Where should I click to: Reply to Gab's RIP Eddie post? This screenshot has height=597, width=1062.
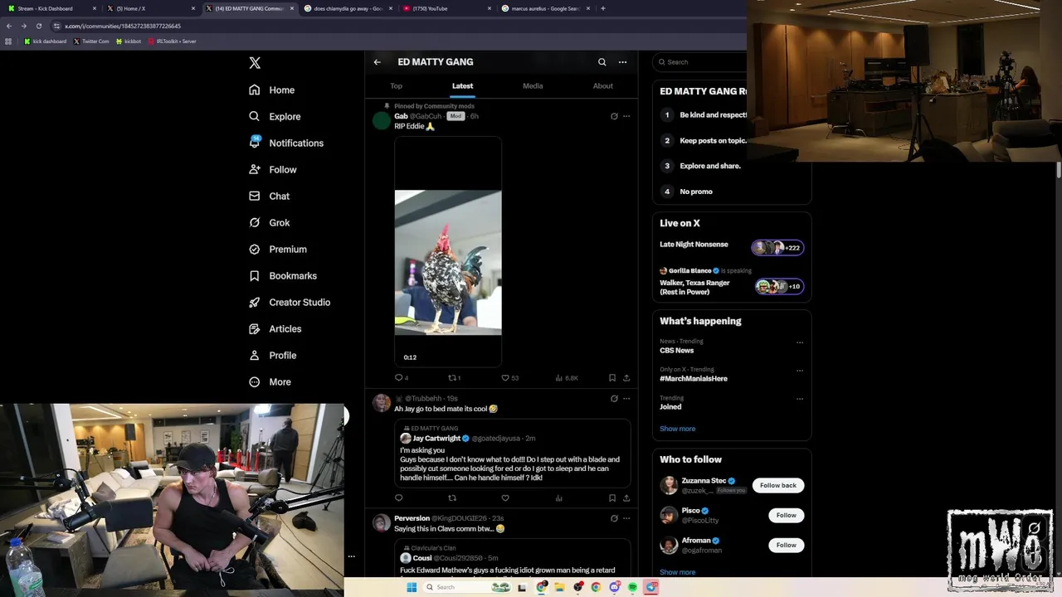point(402,378)
